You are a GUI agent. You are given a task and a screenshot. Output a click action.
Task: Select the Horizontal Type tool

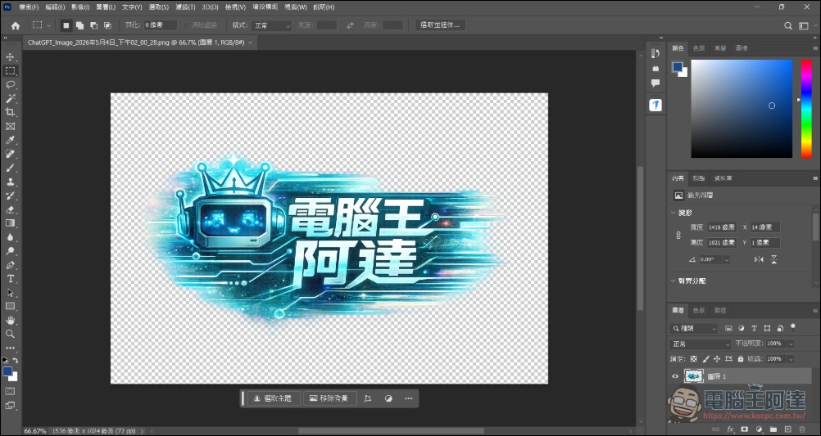coord(10,279)
